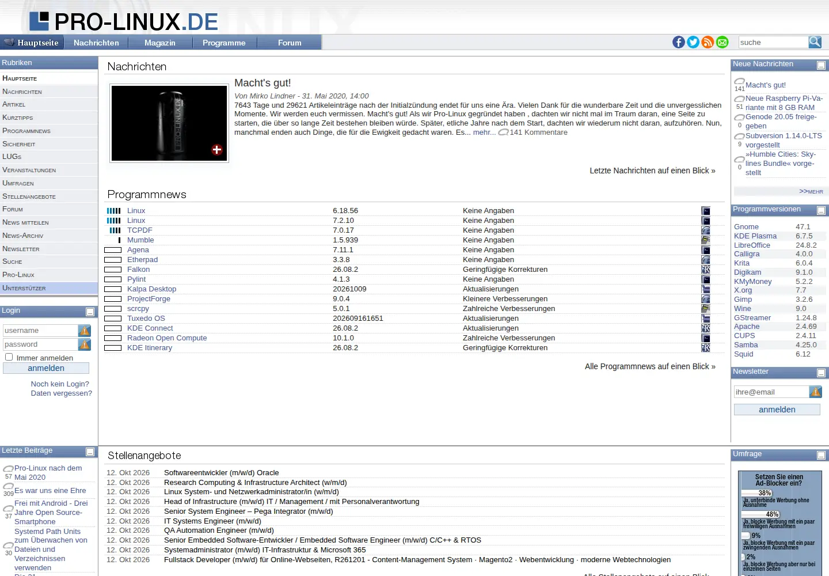Open the email contact icon
The image size is (829, 576).
[x=722, y=42]
